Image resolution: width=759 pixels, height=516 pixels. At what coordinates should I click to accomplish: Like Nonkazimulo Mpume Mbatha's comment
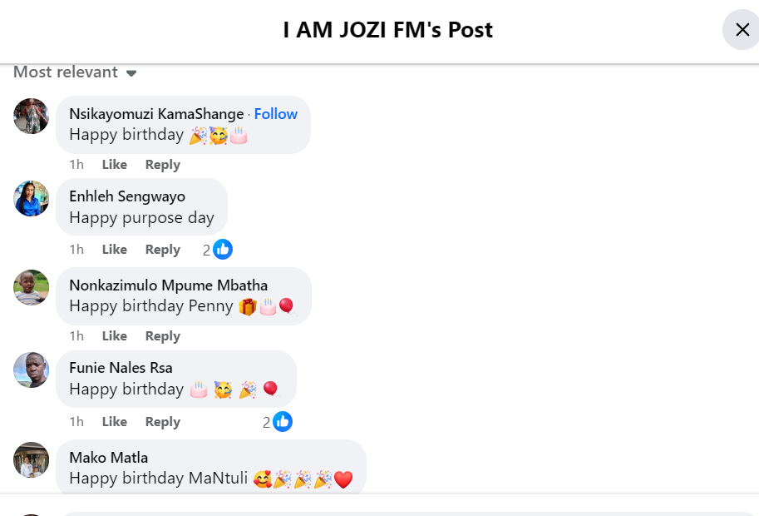[114, 336]
